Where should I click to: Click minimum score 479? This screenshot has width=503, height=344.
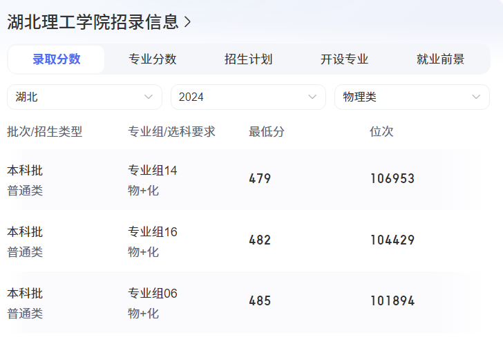coord(260,179)
